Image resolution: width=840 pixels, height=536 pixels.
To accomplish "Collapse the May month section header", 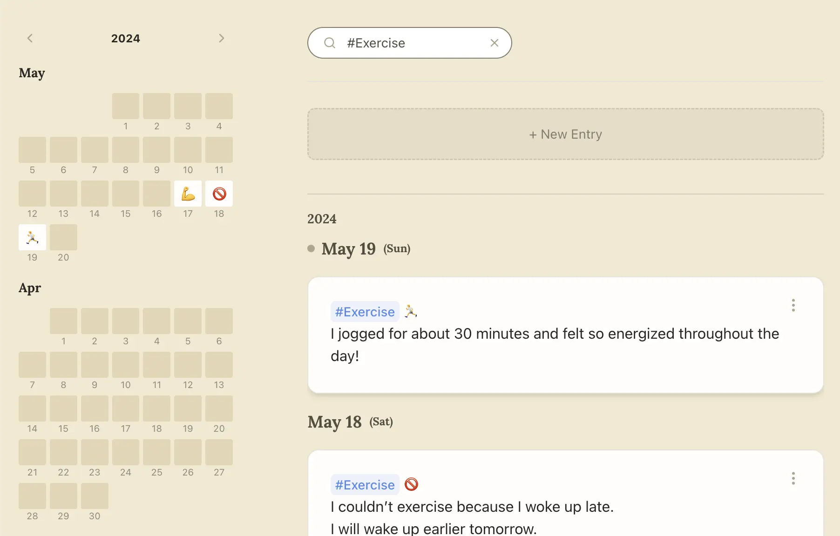I will pos(32,73).
